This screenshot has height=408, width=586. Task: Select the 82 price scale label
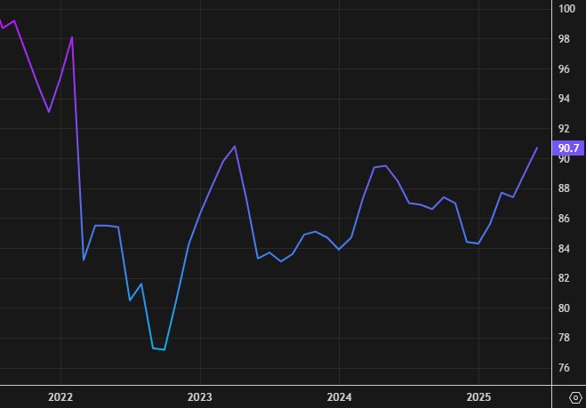click(x=566, y=278)
